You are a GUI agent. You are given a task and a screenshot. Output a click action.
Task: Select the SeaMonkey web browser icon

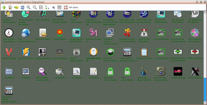[x=144, y=14]
